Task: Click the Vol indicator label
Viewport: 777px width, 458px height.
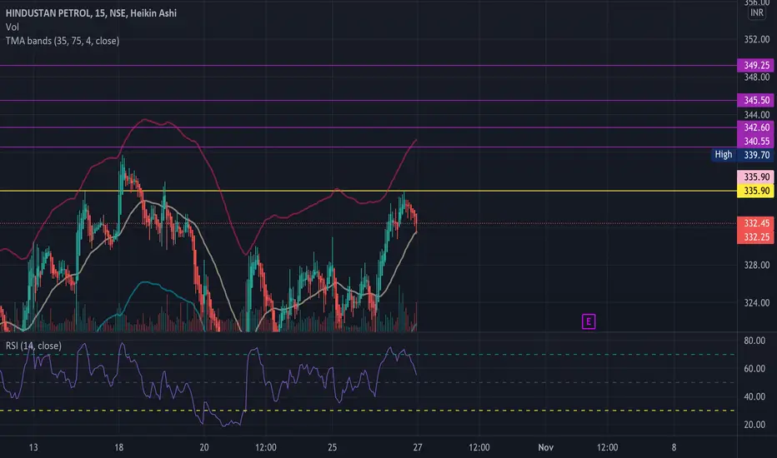Action: pos(13,27)
